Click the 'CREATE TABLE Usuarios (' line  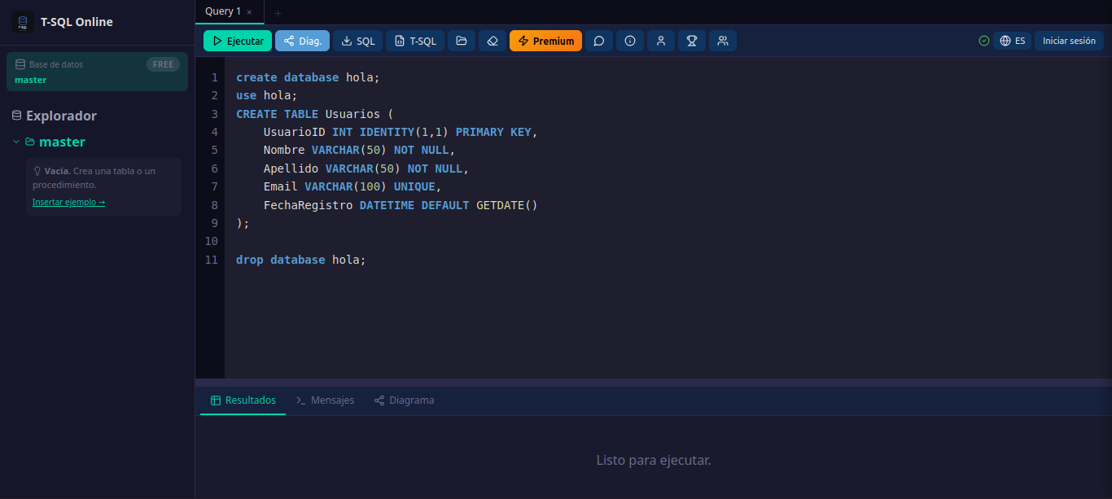click(314, 114)
